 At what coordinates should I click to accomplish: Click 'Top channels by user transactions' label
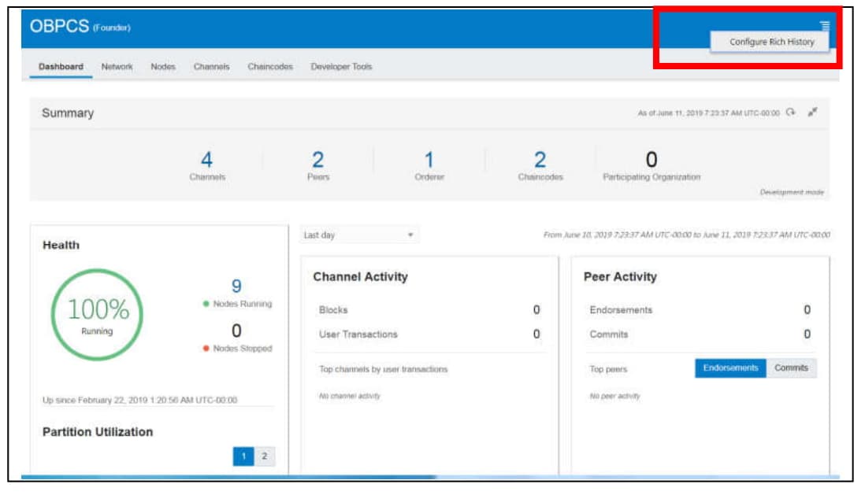[x=384, y=369]
